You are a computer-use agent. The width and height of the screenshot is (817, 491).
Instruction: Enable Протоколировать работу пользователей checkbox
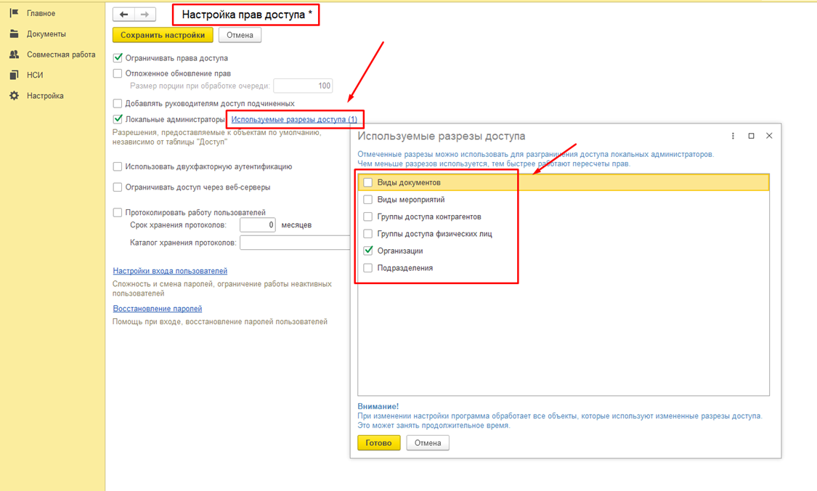click(x=118, y=213)
